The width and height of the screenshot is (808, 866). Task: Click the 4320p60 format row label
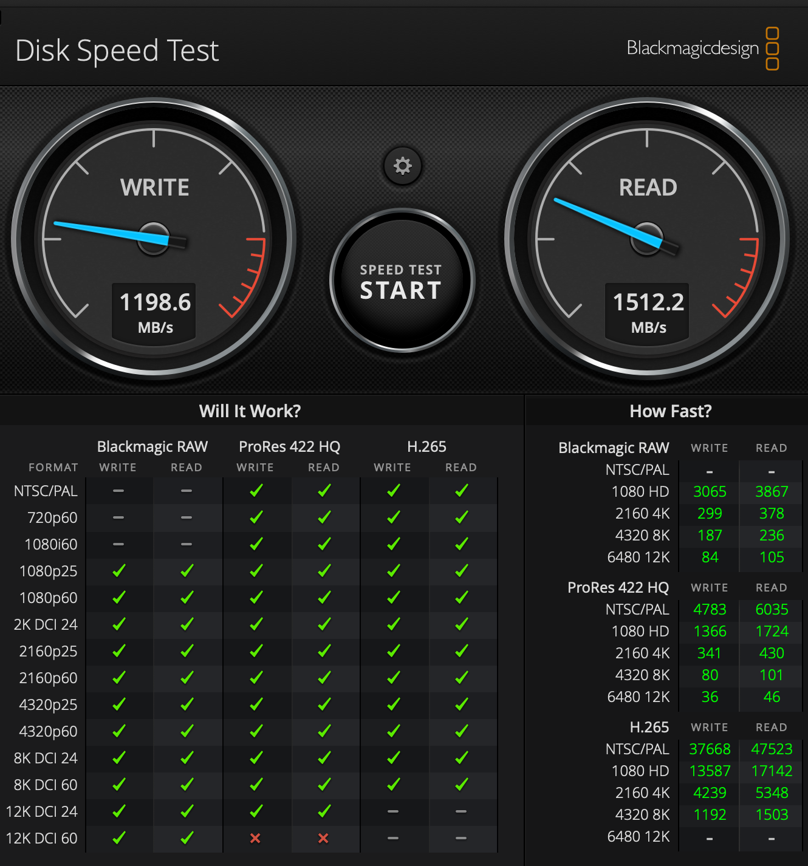pos(49,731)
